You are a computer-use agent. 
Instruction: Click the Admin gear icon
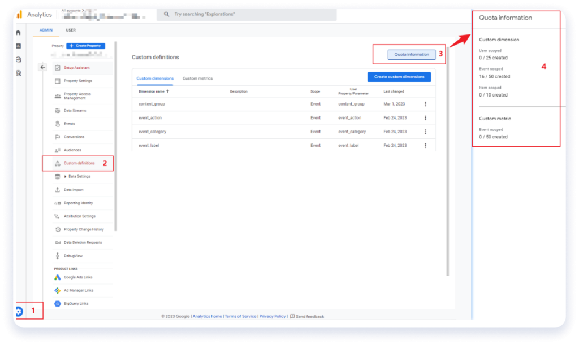[x=19, y=311]
